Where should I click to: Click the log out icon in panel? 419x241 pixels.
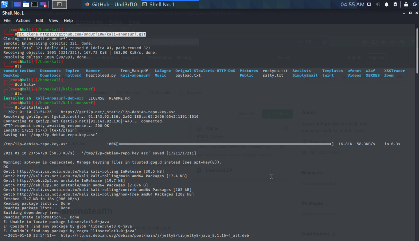[414, 5]
